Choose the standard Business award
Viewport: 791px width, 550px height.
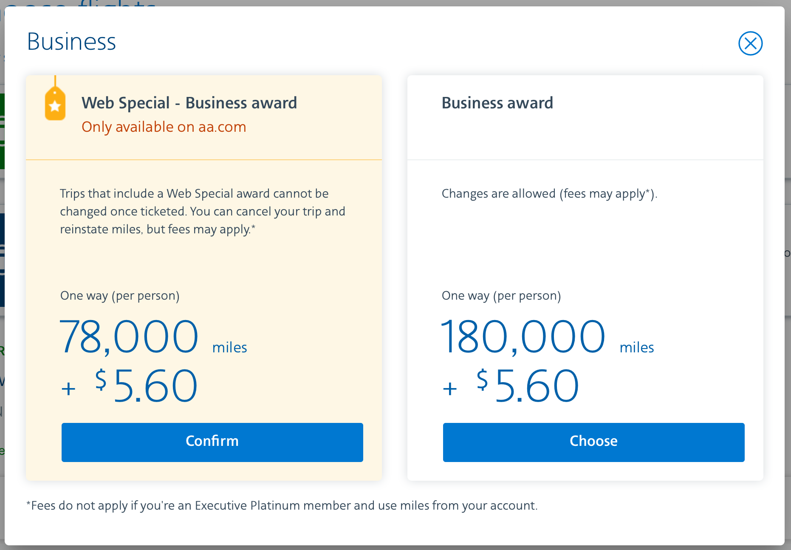point(593,442)
